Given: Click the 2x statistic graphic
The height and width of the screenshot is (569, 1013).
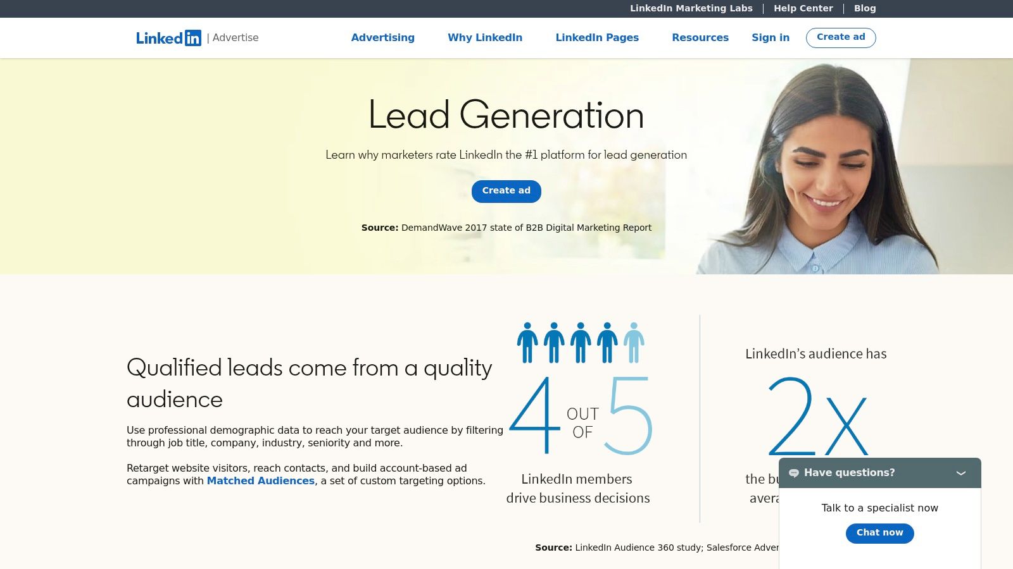Looking at the screenshot, I should pyautogui.click(x=817, y=415).
